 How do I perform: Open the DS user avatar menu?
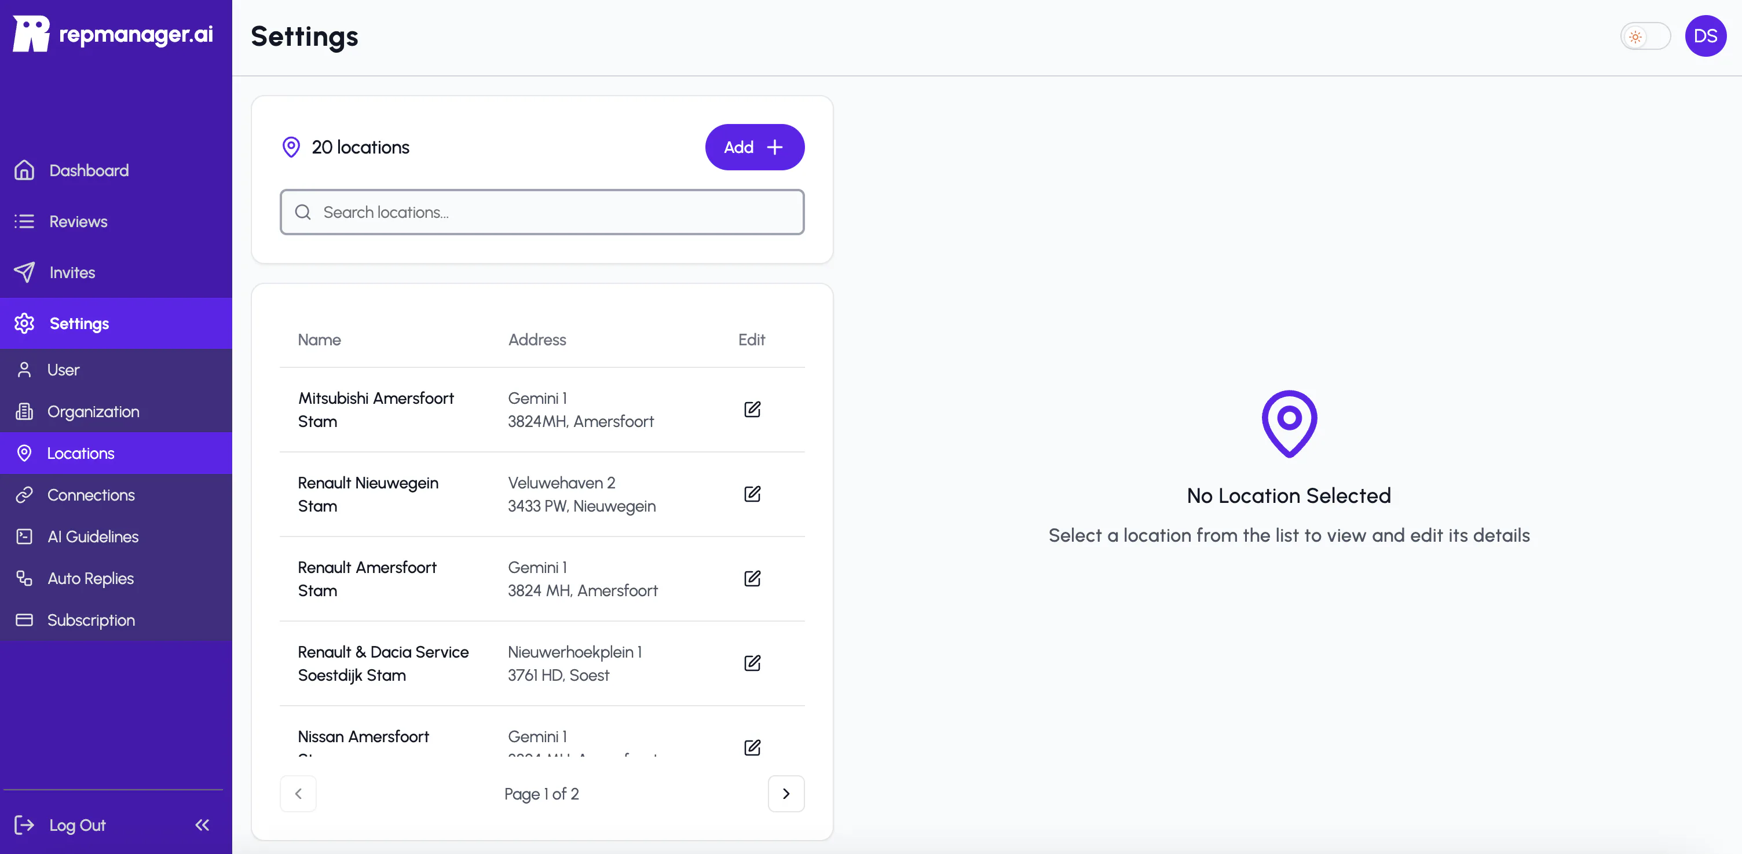[1706, 37]
